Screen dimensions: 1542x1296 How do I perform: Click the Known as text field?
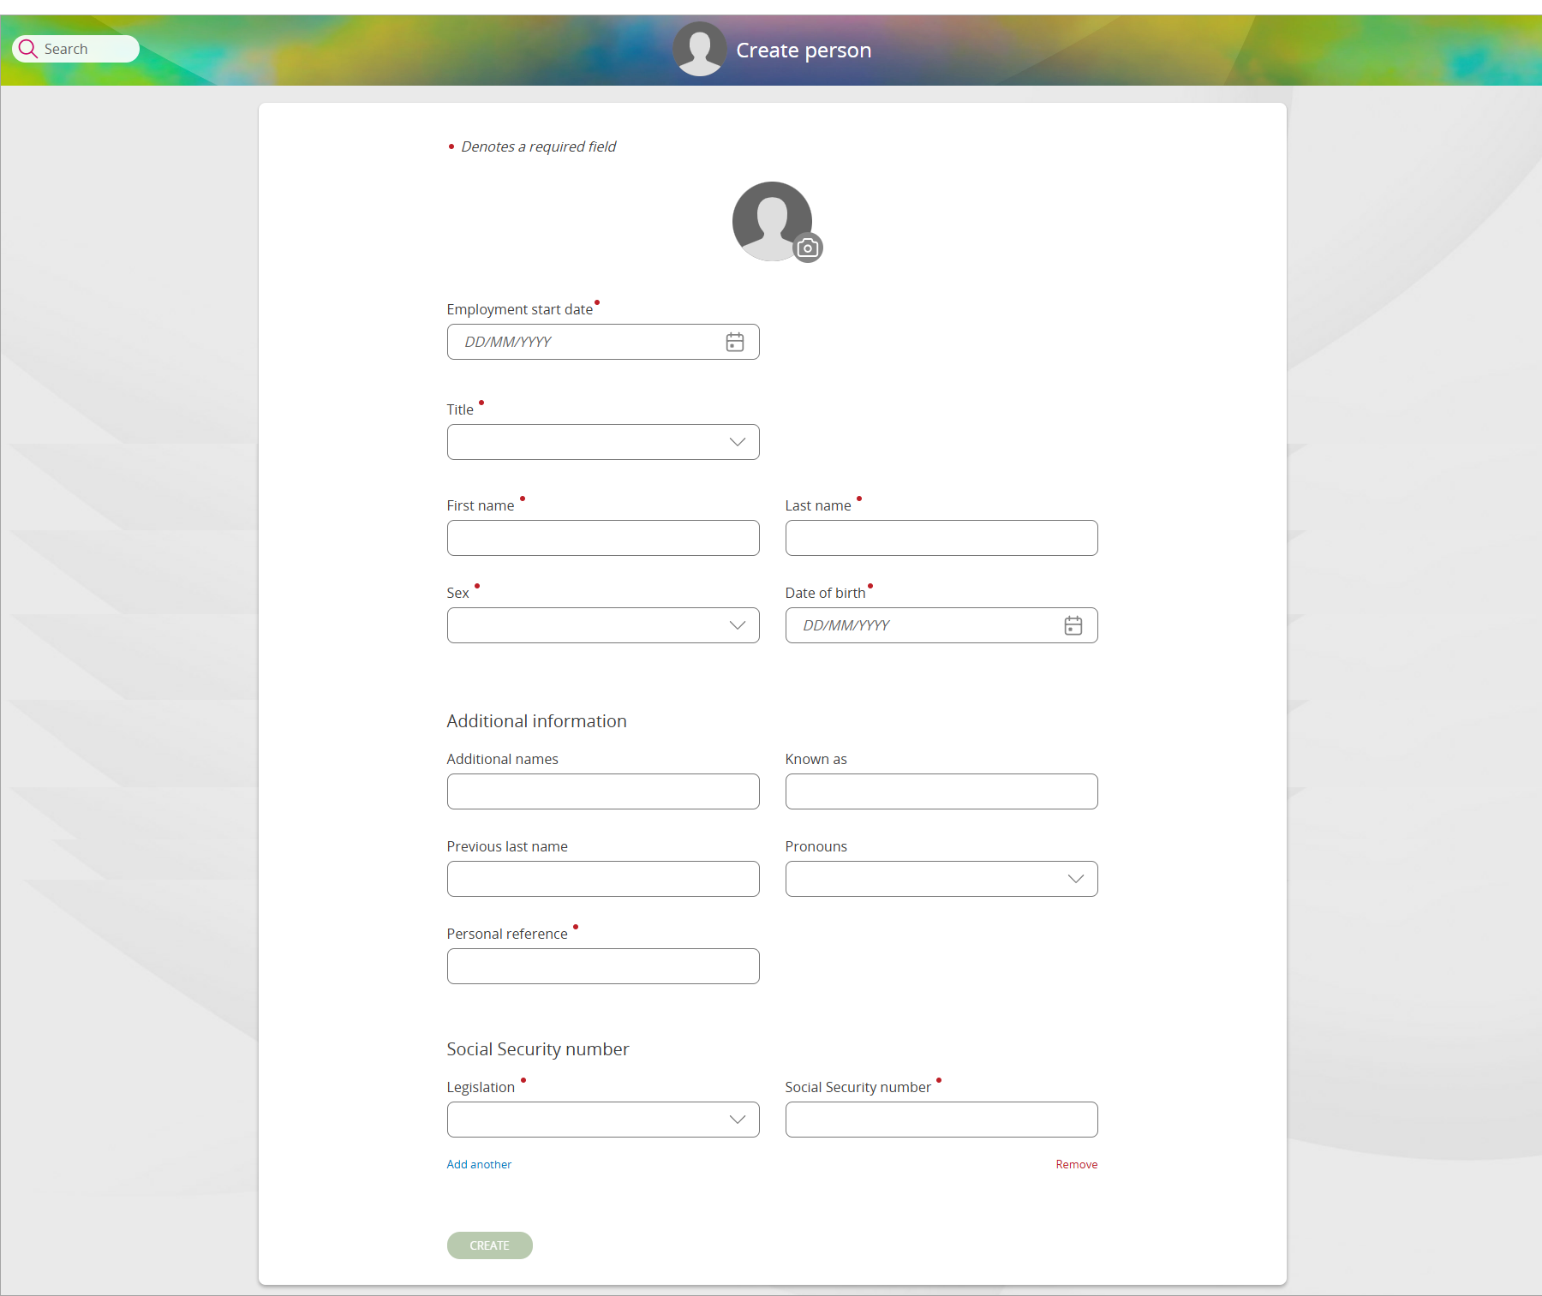pyautogui.click(x=941, y=791)
